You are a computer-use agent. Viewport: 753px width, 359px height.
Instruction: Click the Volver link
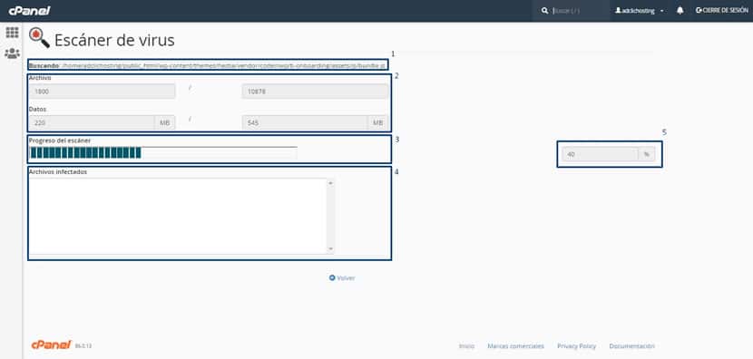click(342, 278)
